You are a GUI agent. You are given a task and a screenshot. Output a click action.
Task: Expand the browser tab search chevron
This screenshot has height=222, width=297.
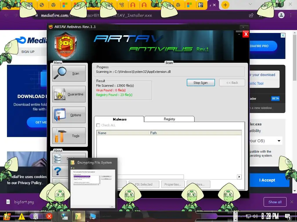click(x=250, y=4)
